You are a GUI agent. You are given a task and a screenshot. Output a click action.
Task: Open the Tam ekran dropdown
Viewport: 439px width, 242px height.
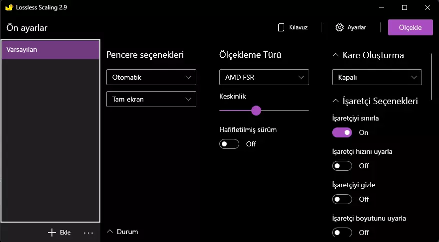coord(151,99)
